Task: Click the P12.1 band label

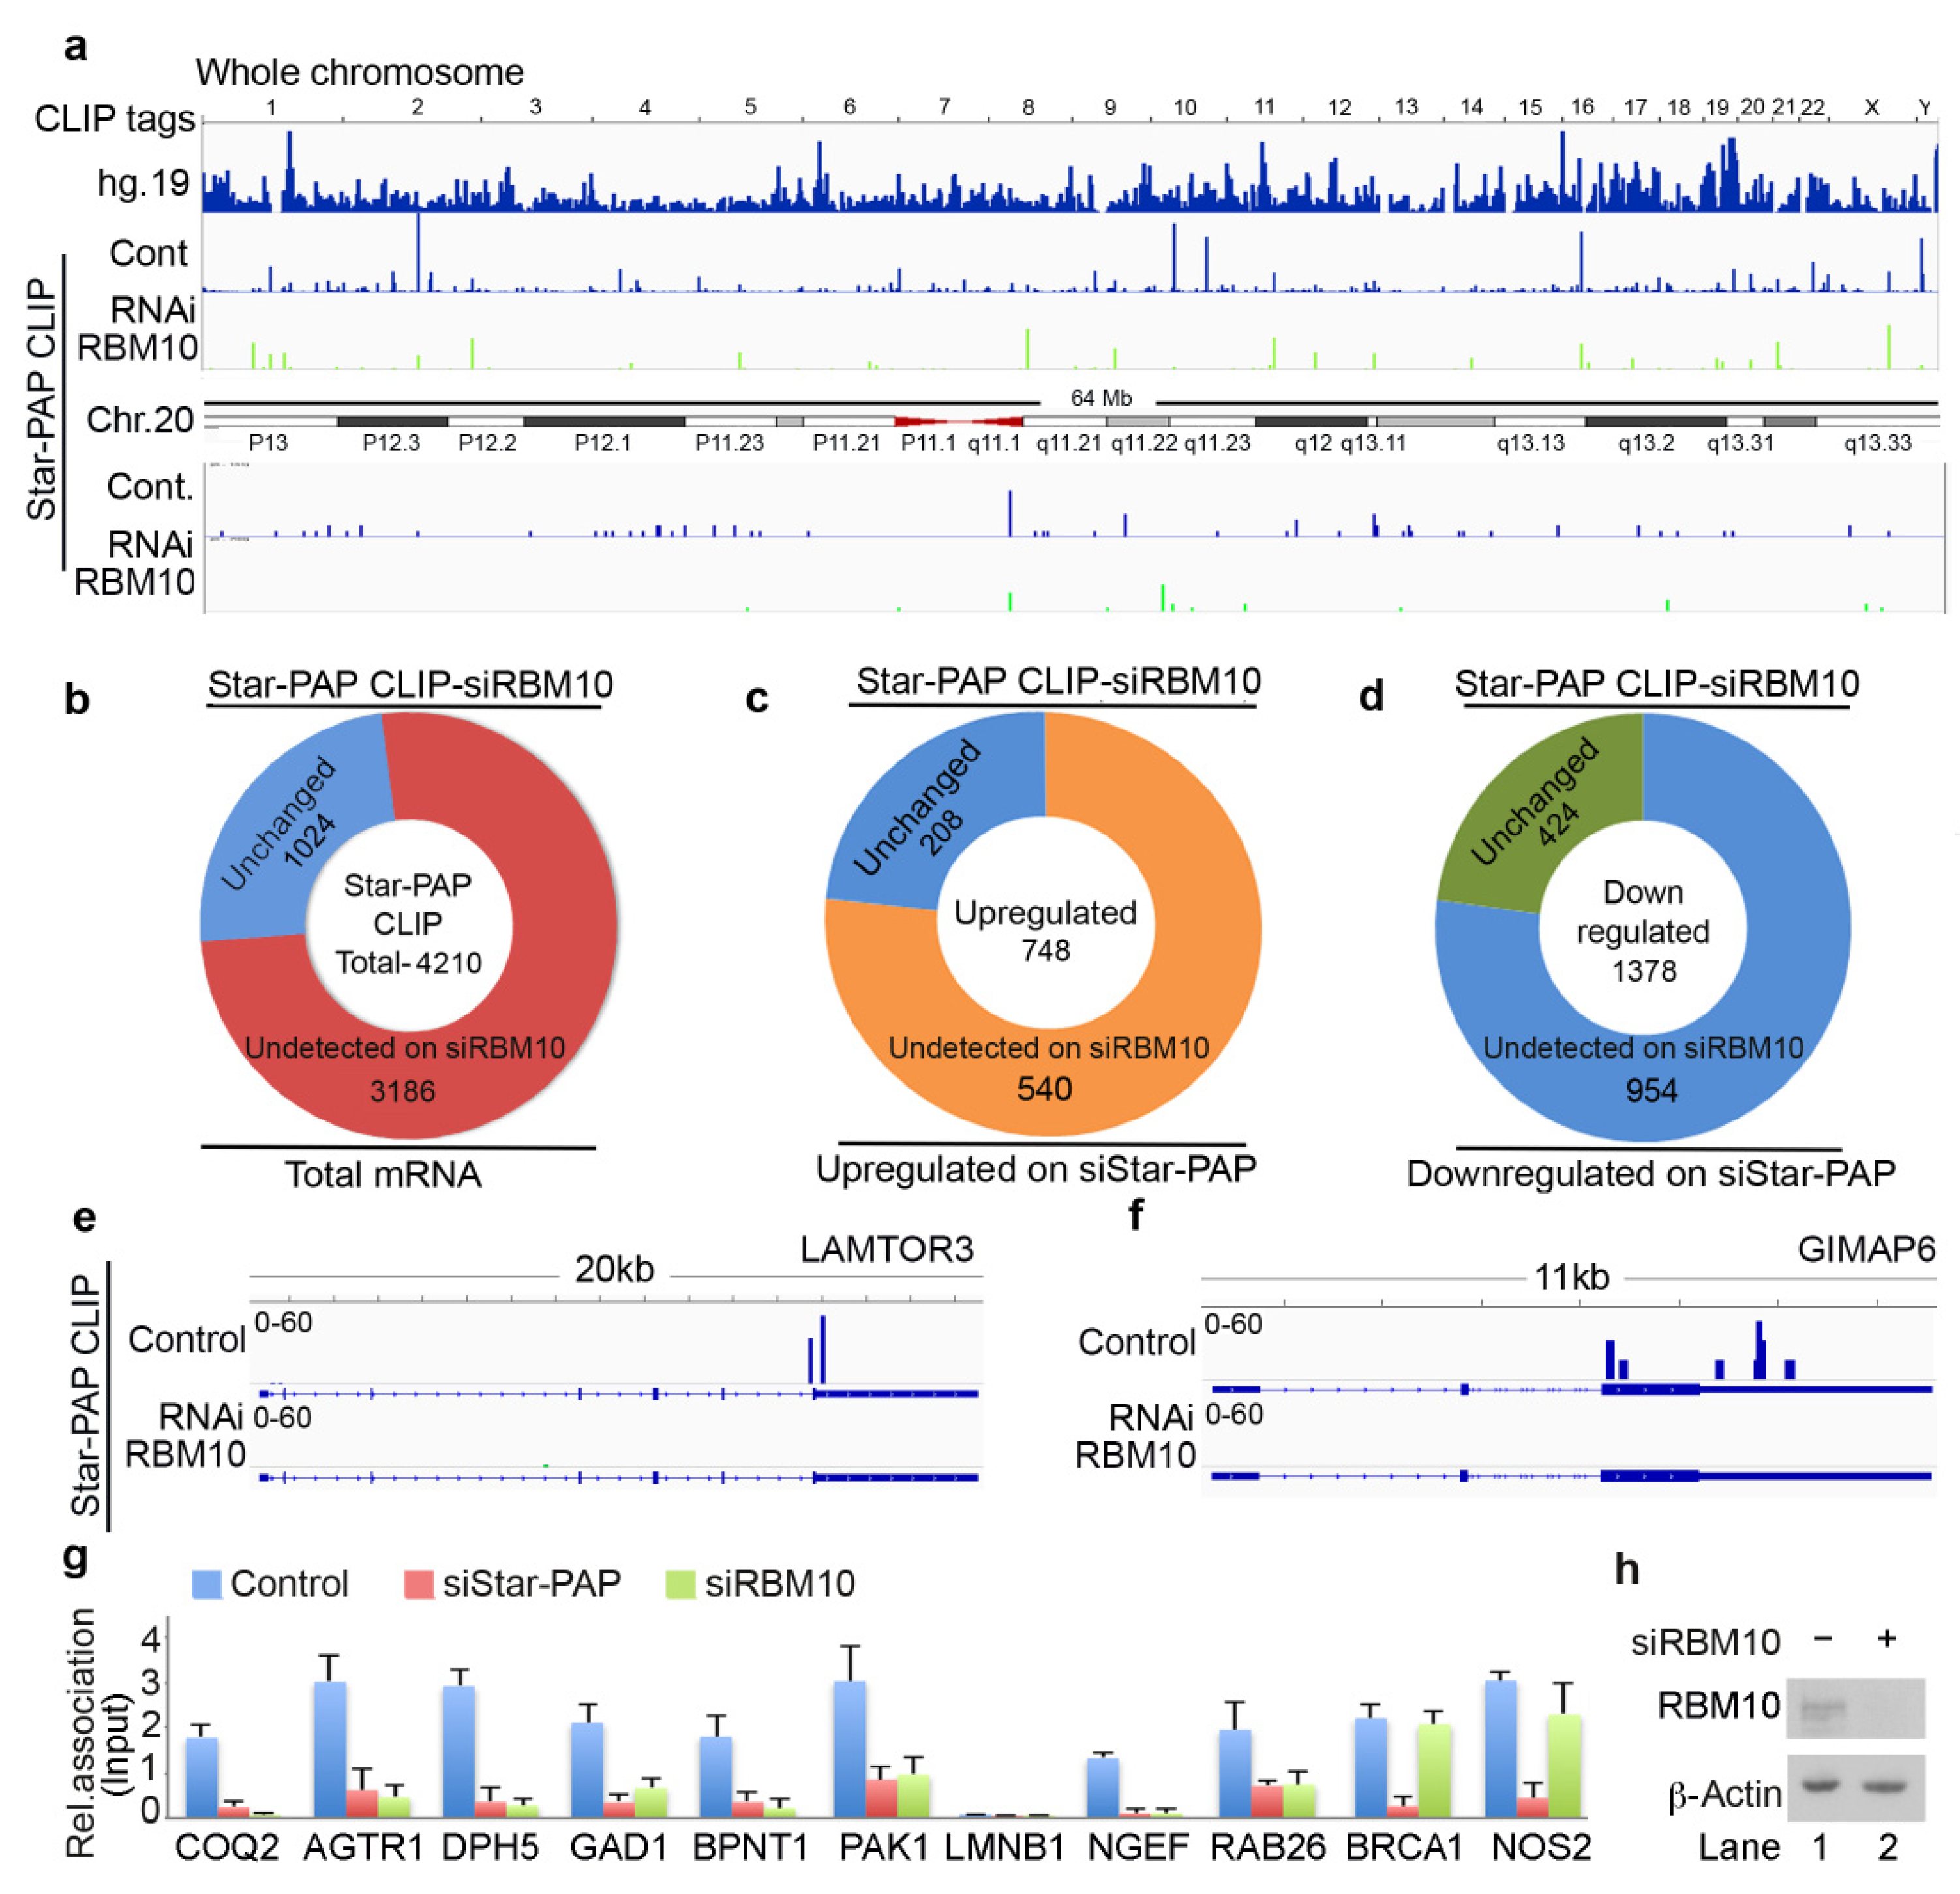Action: (602, 443)
